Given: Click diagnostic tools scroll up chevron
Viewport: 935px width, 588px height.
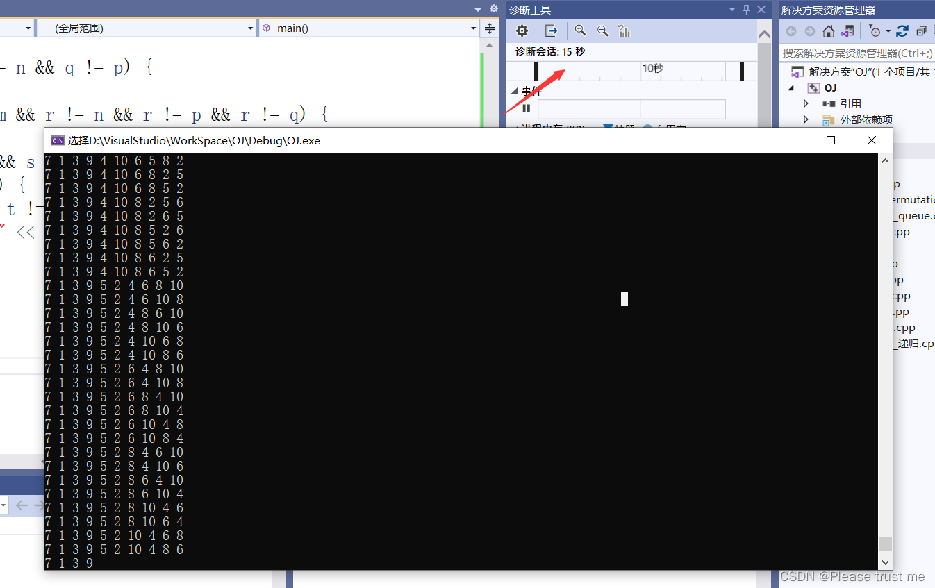Looking at the screenshot, I should (764, 34).
